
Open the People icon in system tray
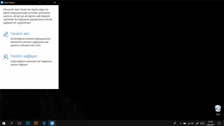(x=175, y=123)
